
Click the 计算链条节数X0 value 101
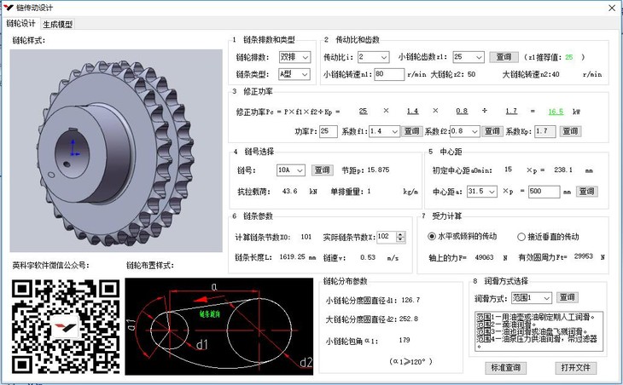click(x=306, y=237)
